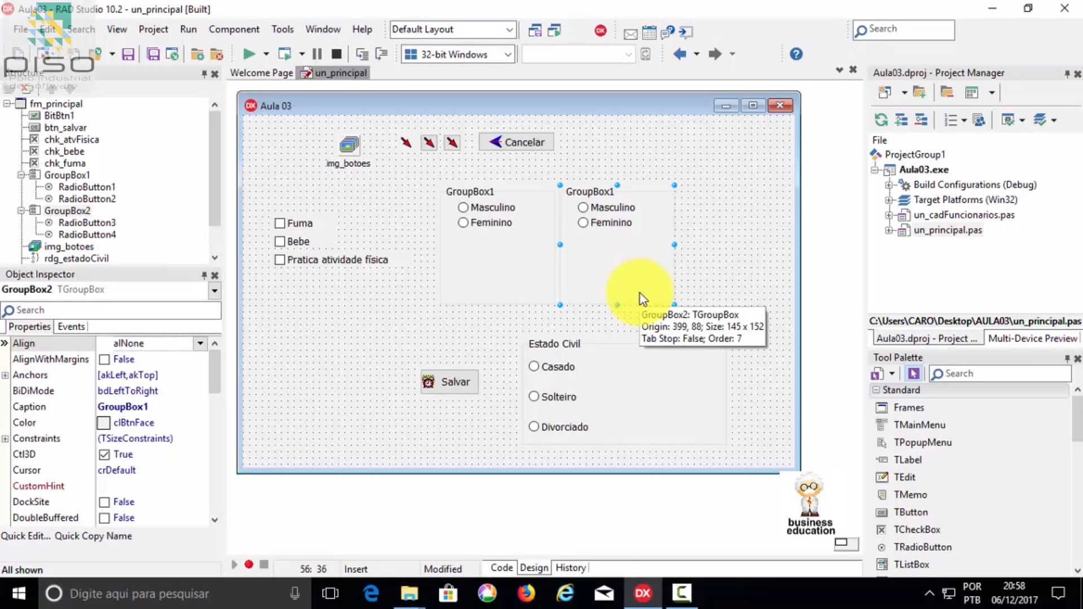The width and height of the screenshot is (1083, 609).
Task: Run the project with the green Run icon
Action: [x=249, y=54]
